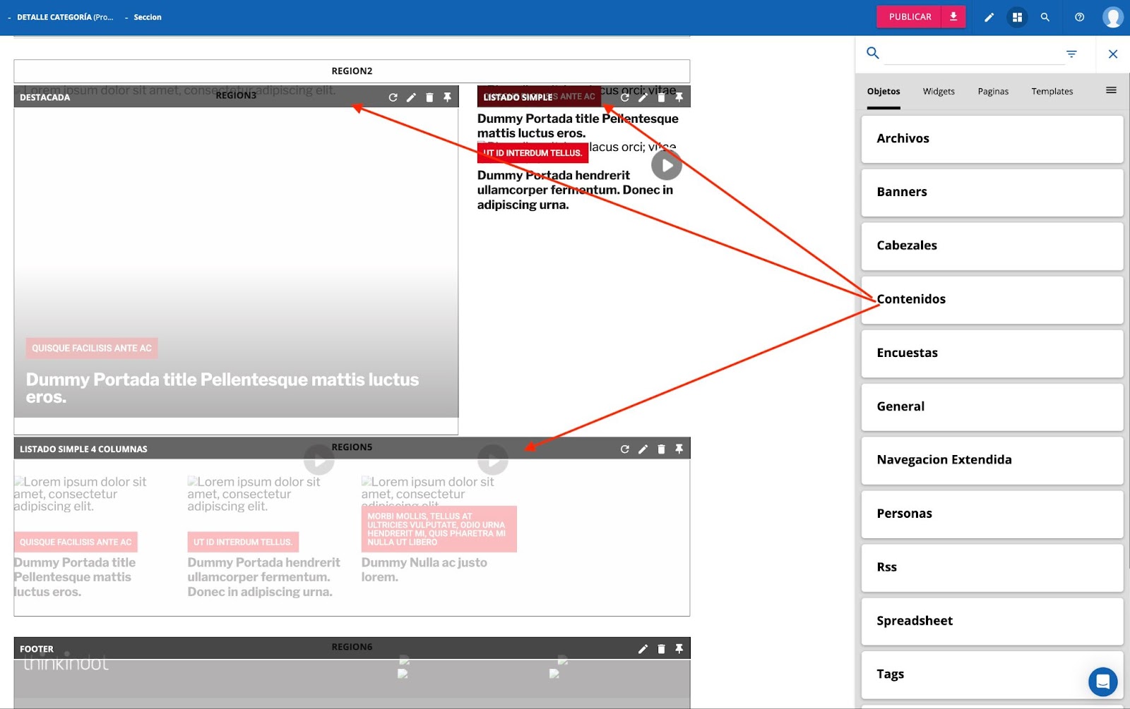
Task: Toggle pin on Listado Simple 4 Columnas
Action: point(679,449)
